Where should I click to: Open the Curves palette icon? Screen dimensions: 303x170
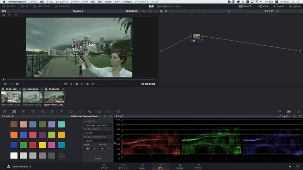pos(52,111)
